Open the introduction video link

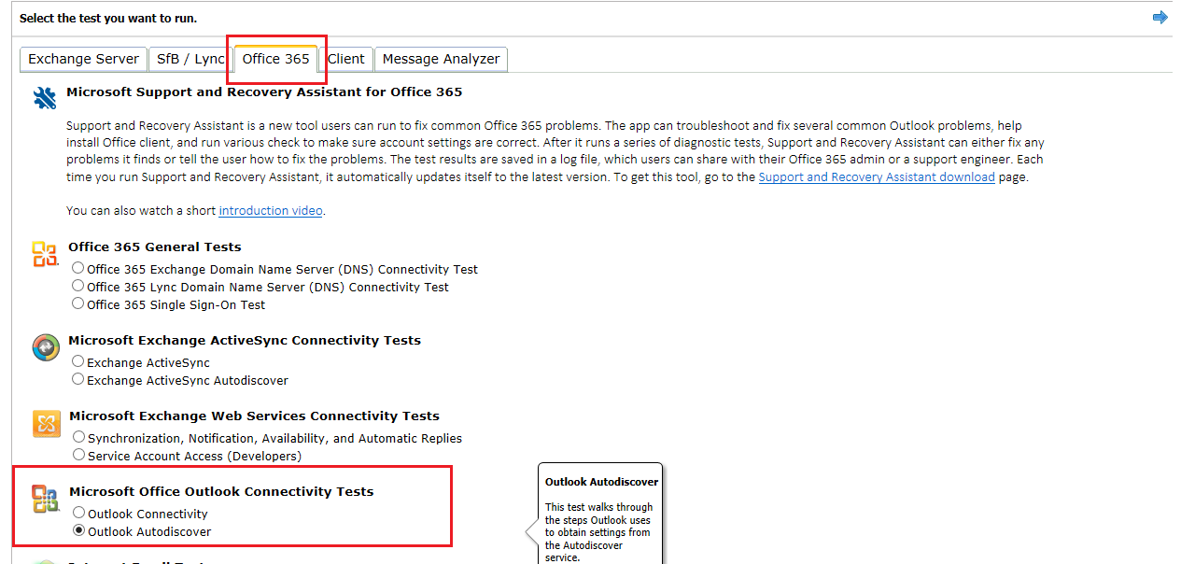pyautogui.click(x=271, y=211)
